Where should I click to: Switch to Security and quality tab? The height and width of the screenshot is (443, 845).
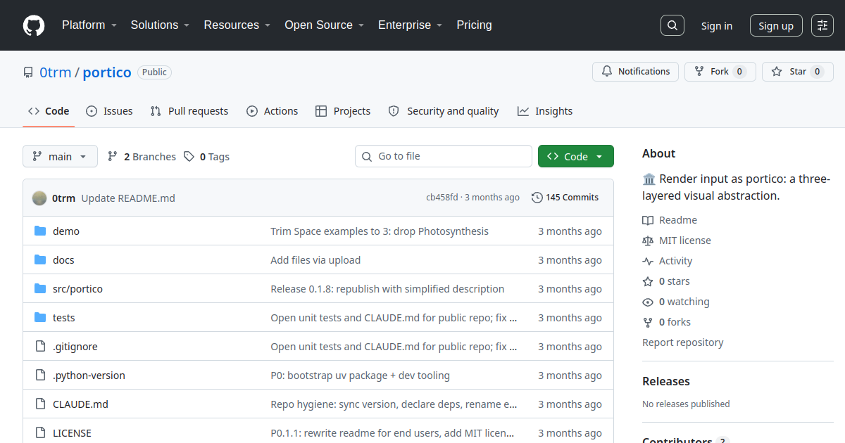click(x=444, y=111)
